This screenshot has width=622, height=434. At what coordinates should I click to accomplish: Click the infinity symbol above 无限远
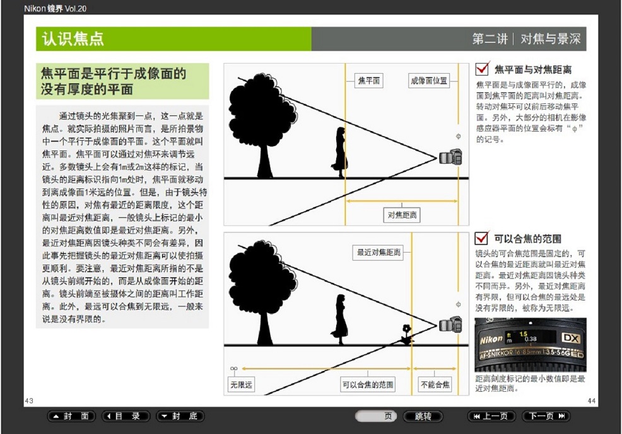point(234,368)
